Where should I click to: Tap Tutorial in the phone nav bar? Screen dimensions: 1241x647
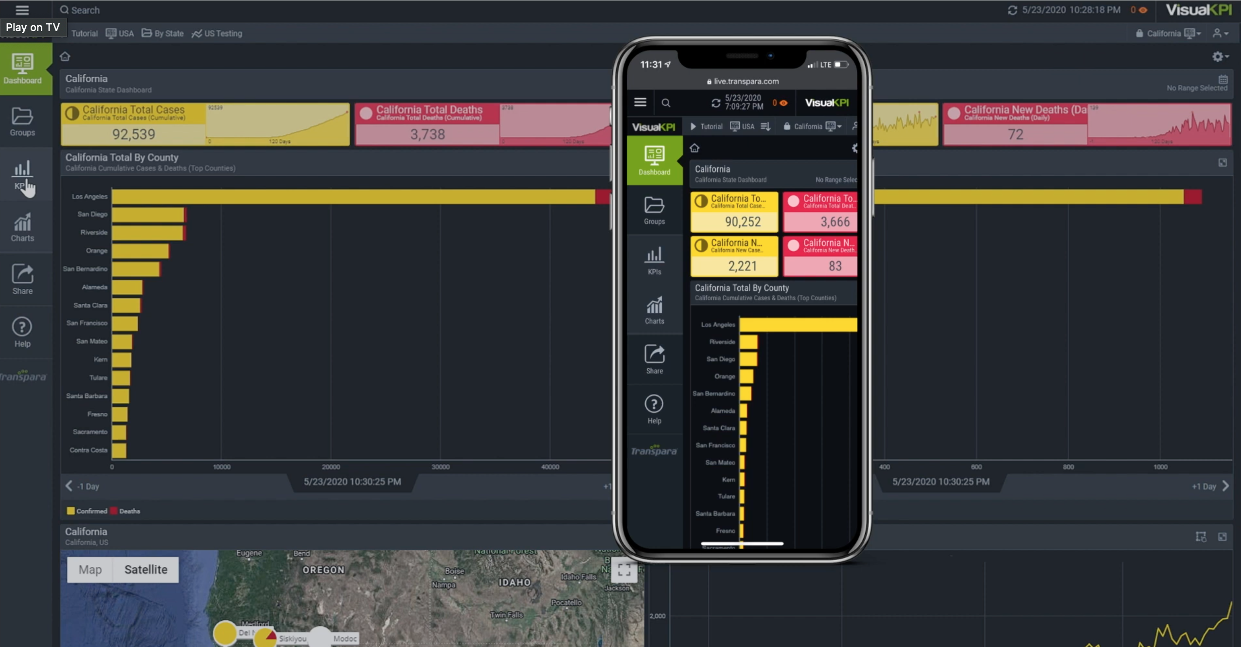706,127
